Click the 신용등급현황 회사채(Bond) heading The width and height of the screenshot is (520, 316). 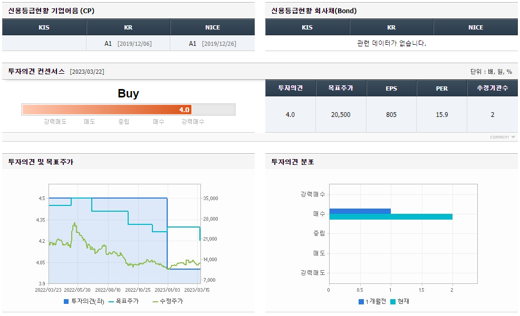[x=314, y=11]
